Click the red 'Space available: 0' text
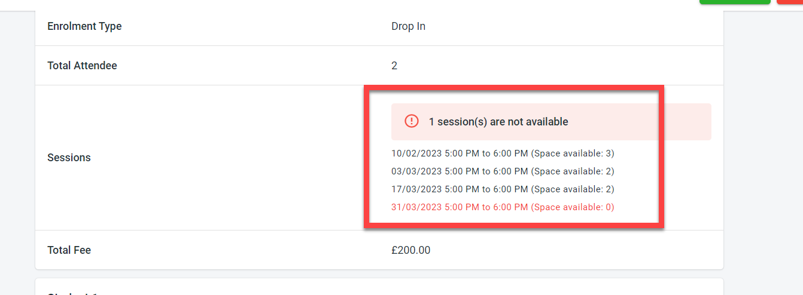 (x=573, y=207)
